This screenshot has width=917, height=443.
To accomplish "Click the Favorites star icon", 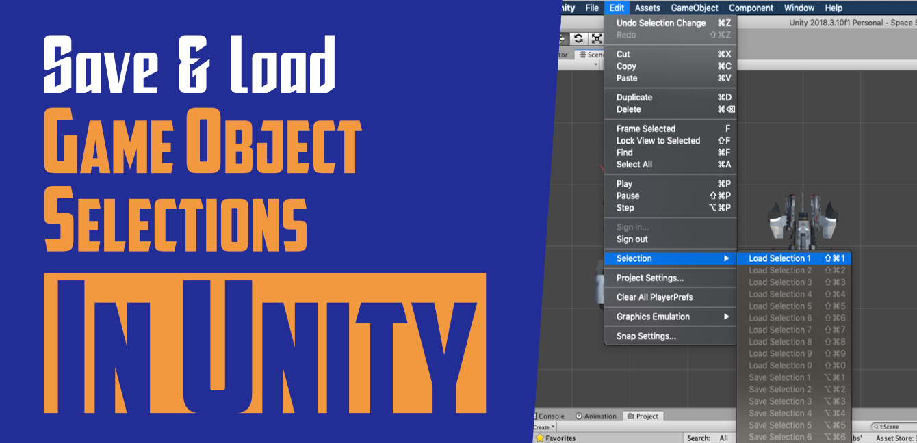I will click(540, 438).
